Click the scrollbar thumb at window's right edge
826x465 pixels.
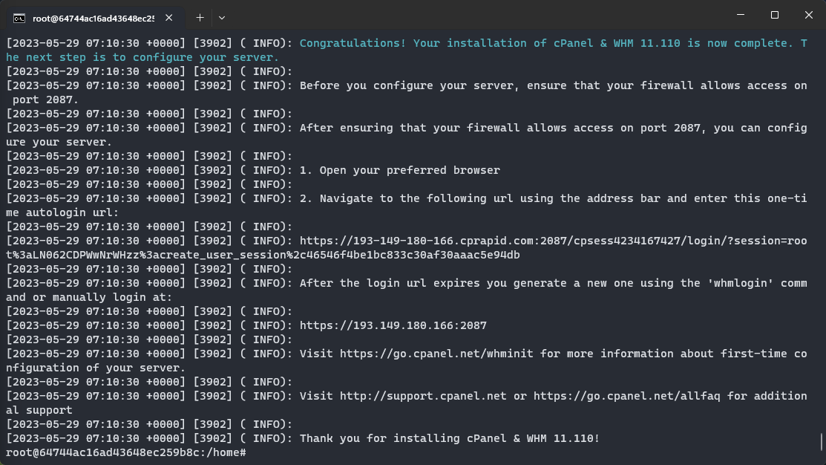pos(822,442)
